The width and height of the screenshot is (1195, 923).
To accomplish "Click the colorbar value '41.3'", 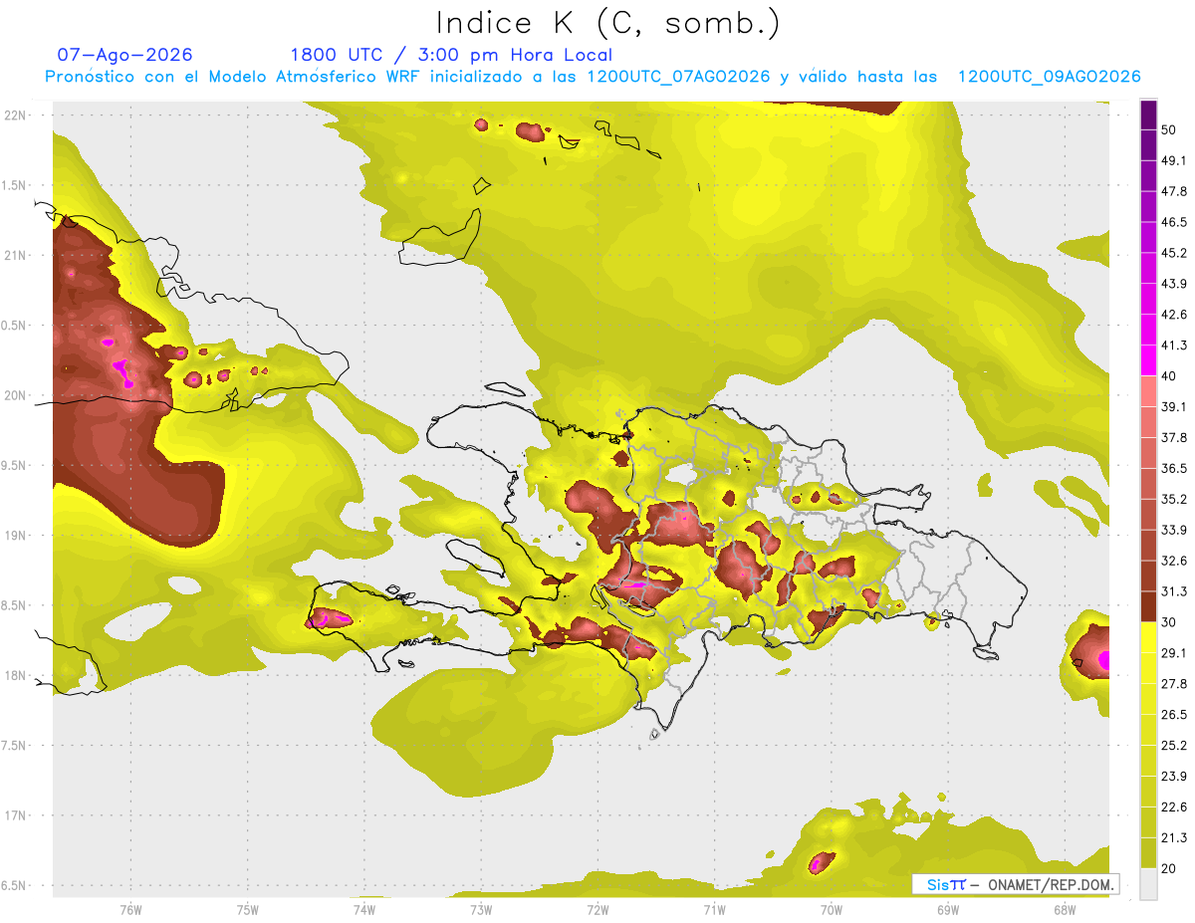I will (x=1174, y=346).
